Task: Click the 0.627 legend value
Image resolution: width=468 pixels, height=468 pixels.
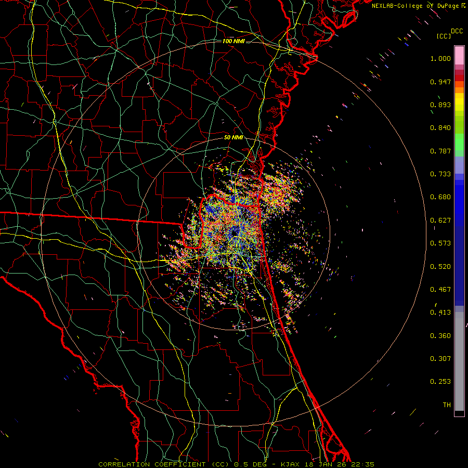Action: [x=440, y=220]
